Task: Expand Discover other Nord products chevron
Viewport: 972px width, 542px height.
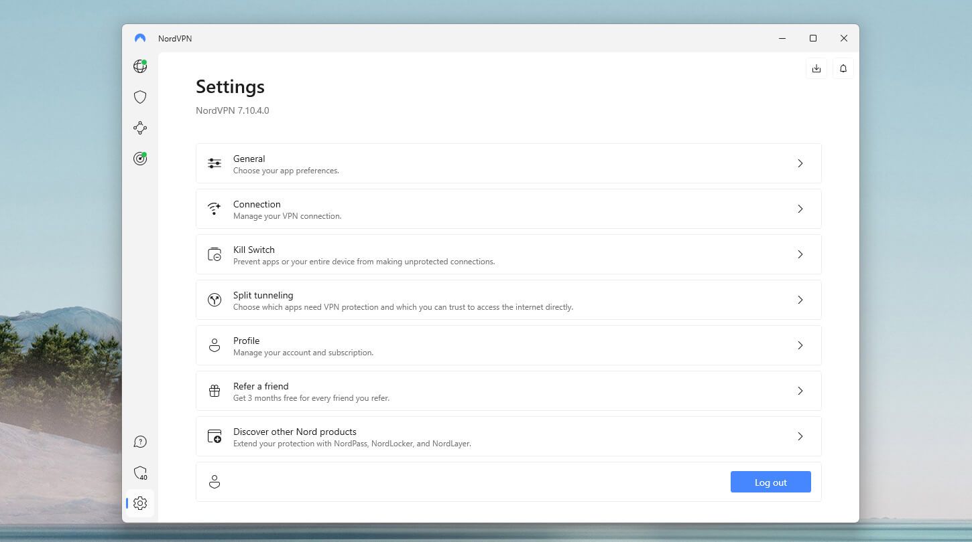Action: [x=800, y=436]
